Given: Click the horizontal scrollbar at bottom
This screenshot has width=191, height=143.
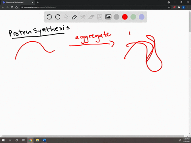Looking at the screenshot, I should pos(93,136).
